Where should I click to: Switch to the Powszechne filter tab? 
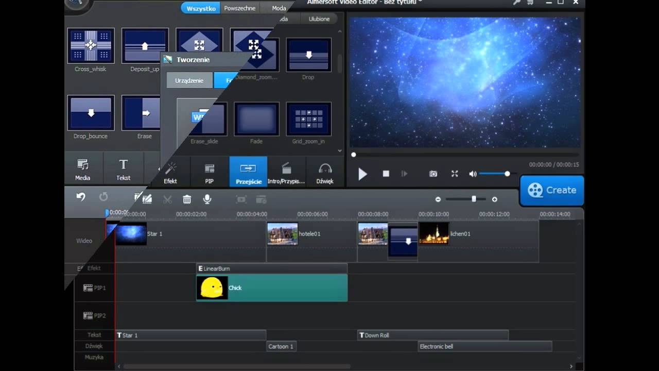pyautogui.click(x=240, y=8)
